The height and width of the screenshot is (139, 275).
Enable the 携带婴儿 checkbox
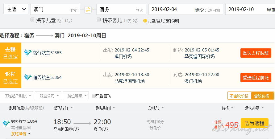click(x=99, y=20)
